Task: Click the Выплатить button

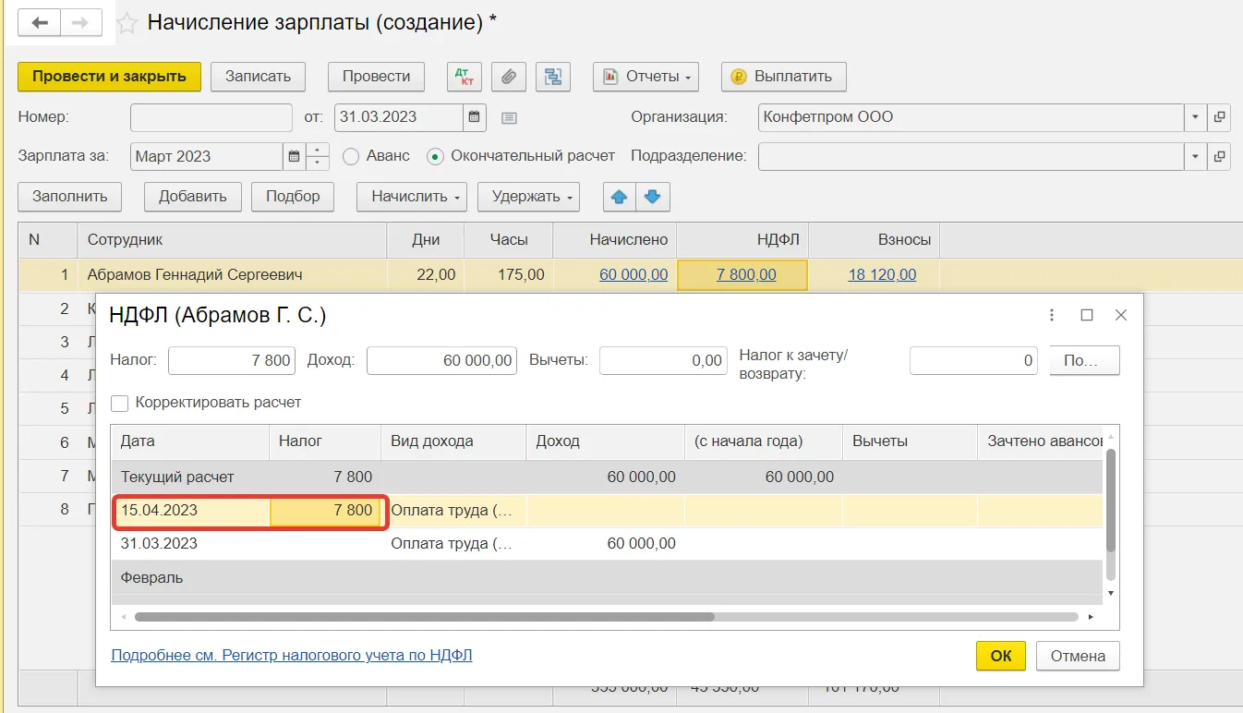Action: tap(784, 77)
